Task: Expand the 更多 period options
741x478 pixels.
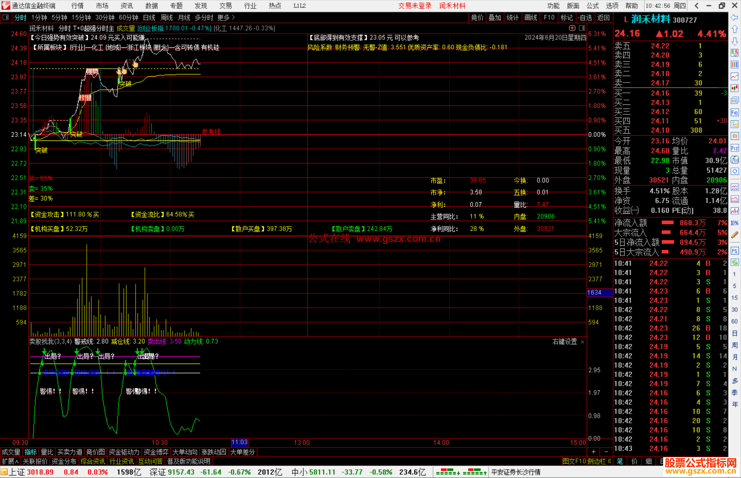Action: [226, 17]
